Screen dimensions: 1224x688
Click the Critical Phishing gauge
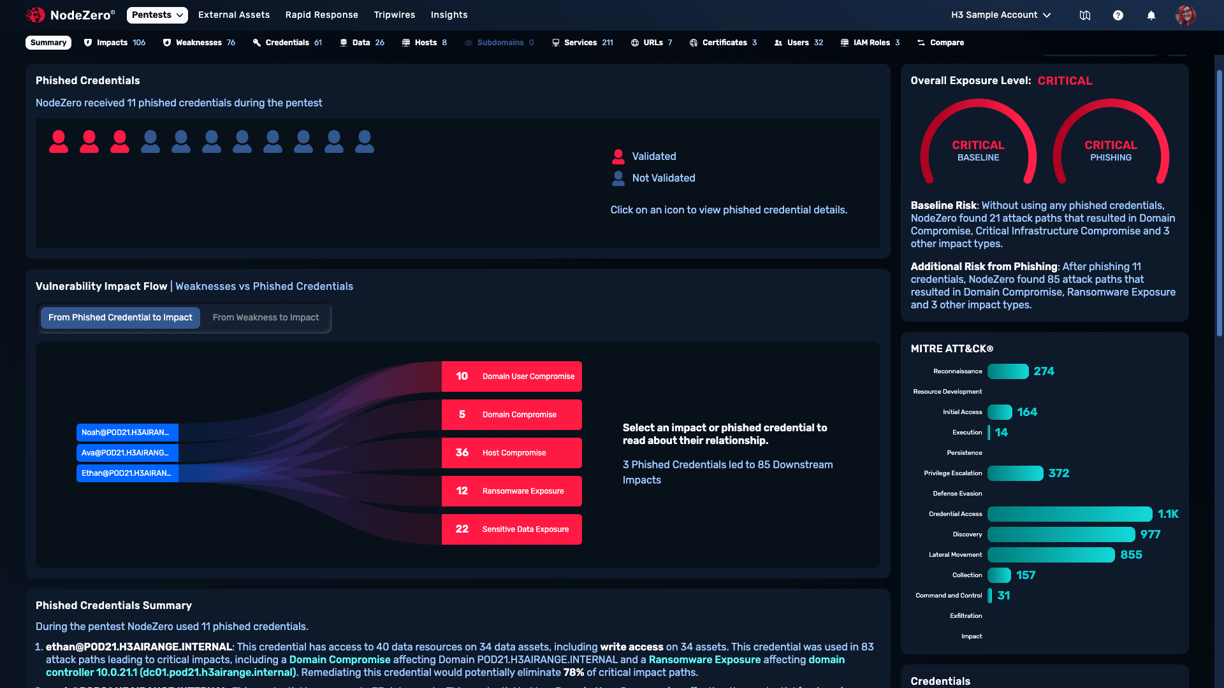[x=1111, y=141]
